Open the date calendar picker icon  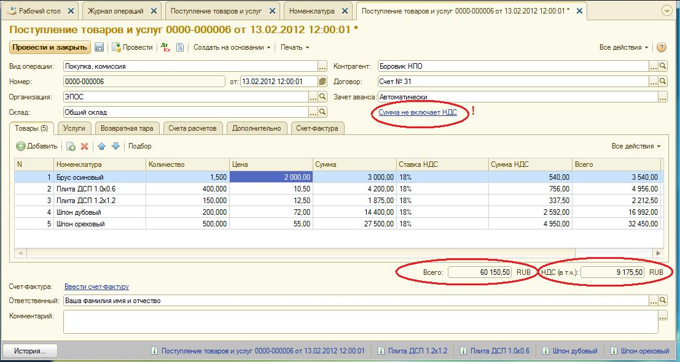click(322, 82)
